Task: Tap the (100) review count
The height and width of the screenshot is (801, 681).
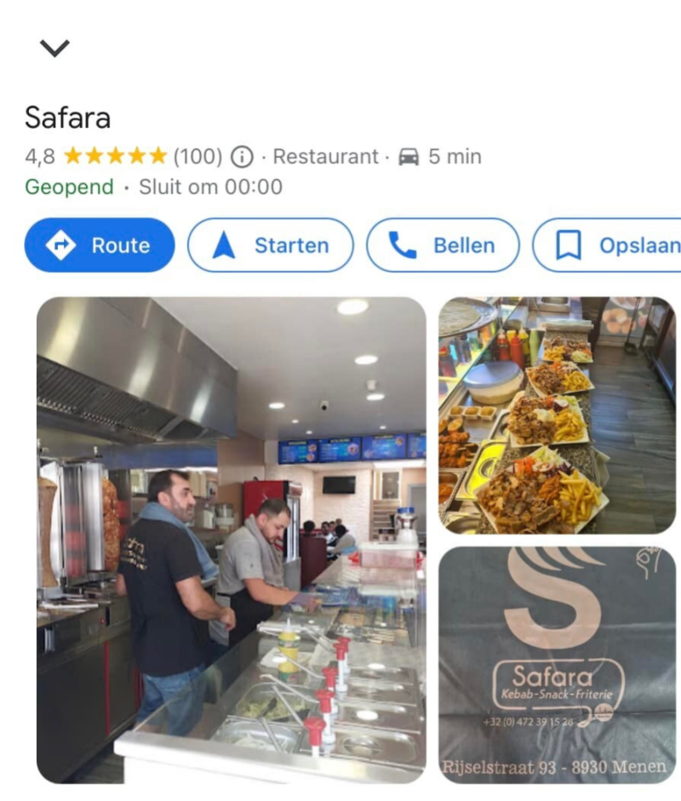Action: pos(198,157)
